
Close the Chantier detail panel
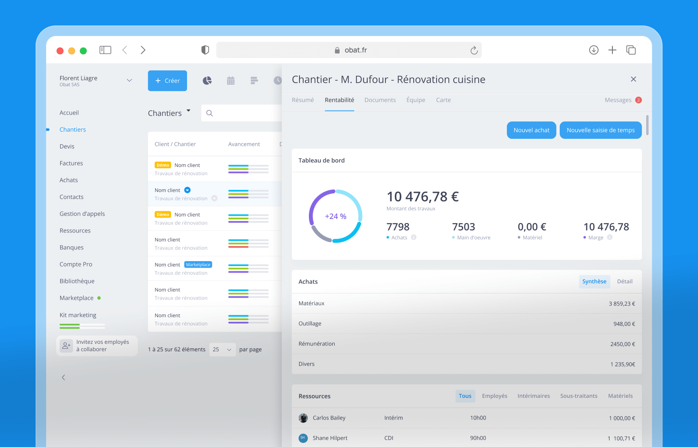pos(633,79)
